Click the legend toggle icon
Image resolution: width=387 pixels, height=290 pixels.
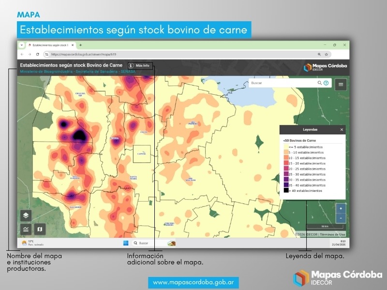[26, 229]
